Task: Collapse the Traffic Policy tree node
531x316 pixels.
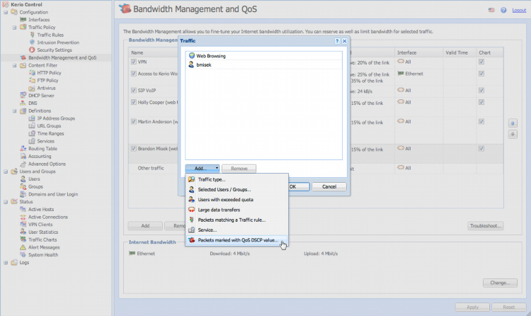Action: pos(15,28)
